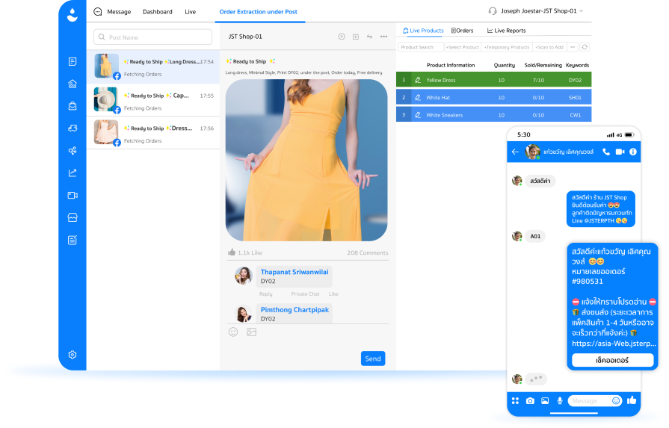
Task: Open the storefront sidebar icon
Action: [73, 217]
